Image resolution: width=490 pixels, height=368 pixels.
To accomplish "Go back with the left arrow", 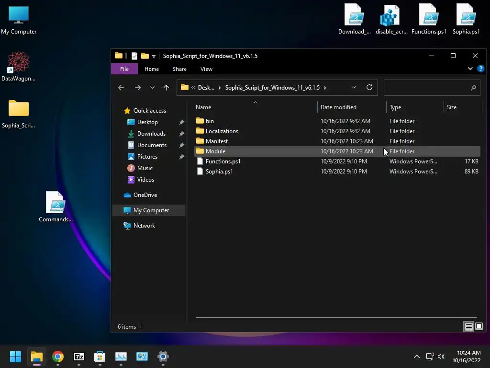I will click(121, 88).
